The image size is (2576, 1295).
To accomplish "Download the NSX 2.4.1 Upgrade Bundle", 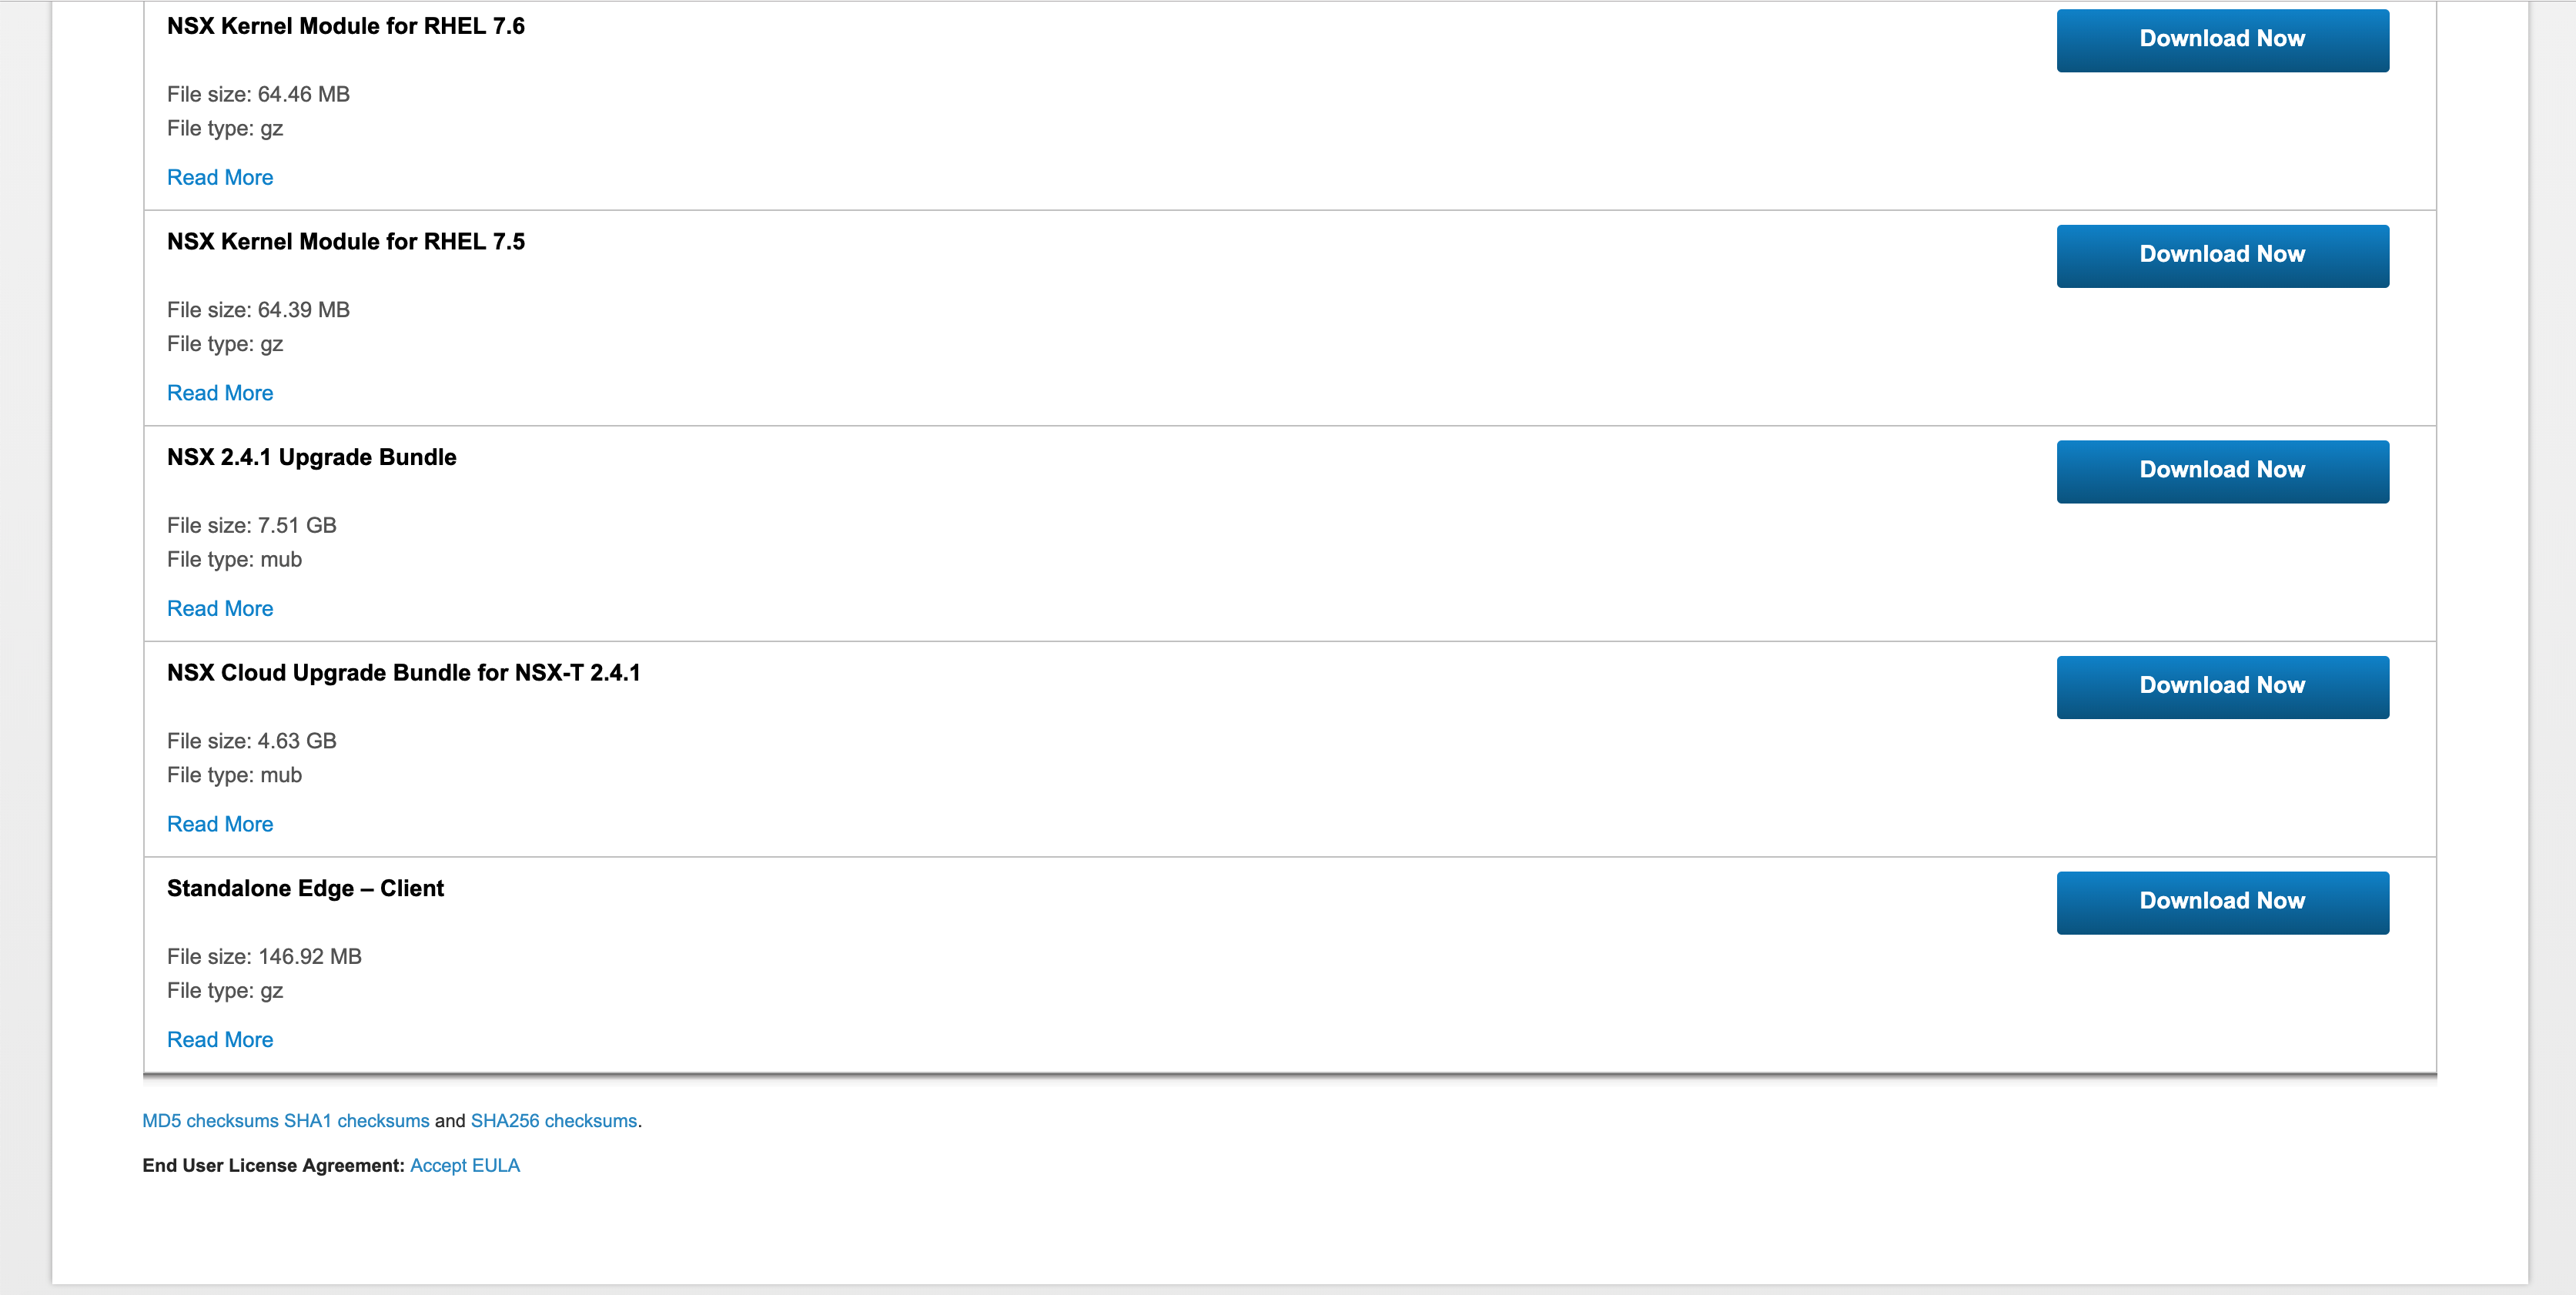I will tap(2222, 471).
